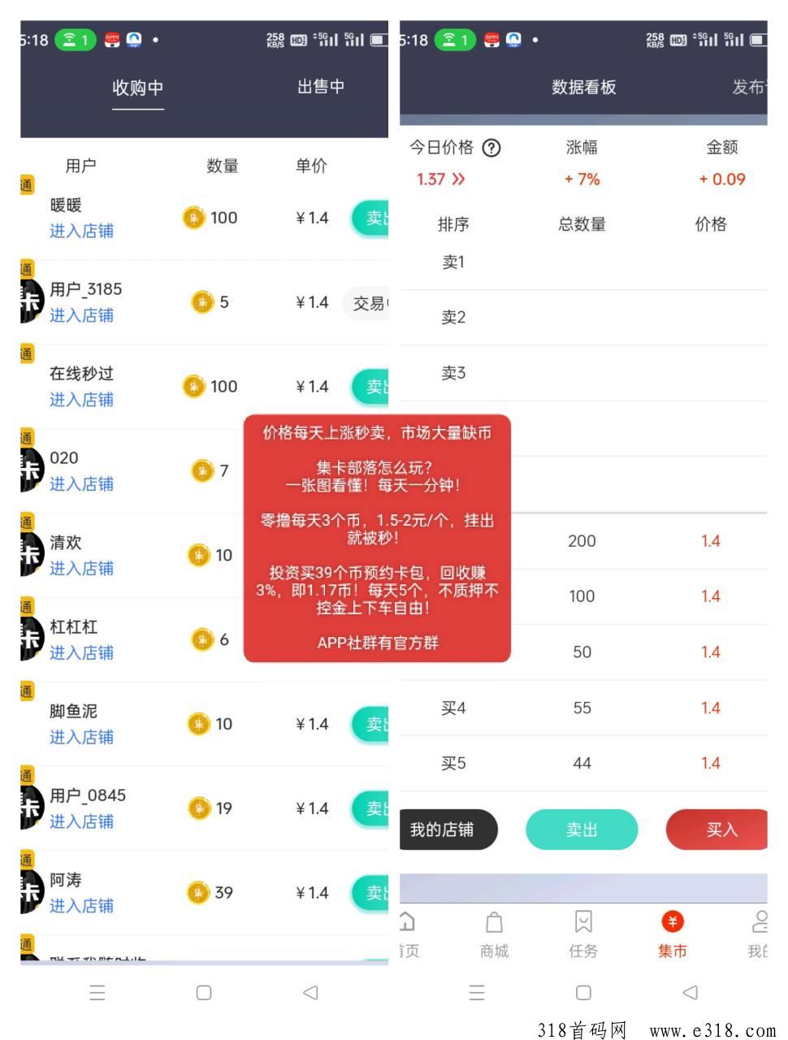Tap the help question mark beside 今日价格
The image size is (788, 1040).
(491, 148)
